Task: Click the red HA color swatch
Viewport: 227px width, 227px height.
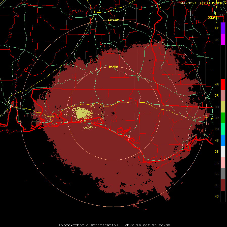Action: (223, 84)
